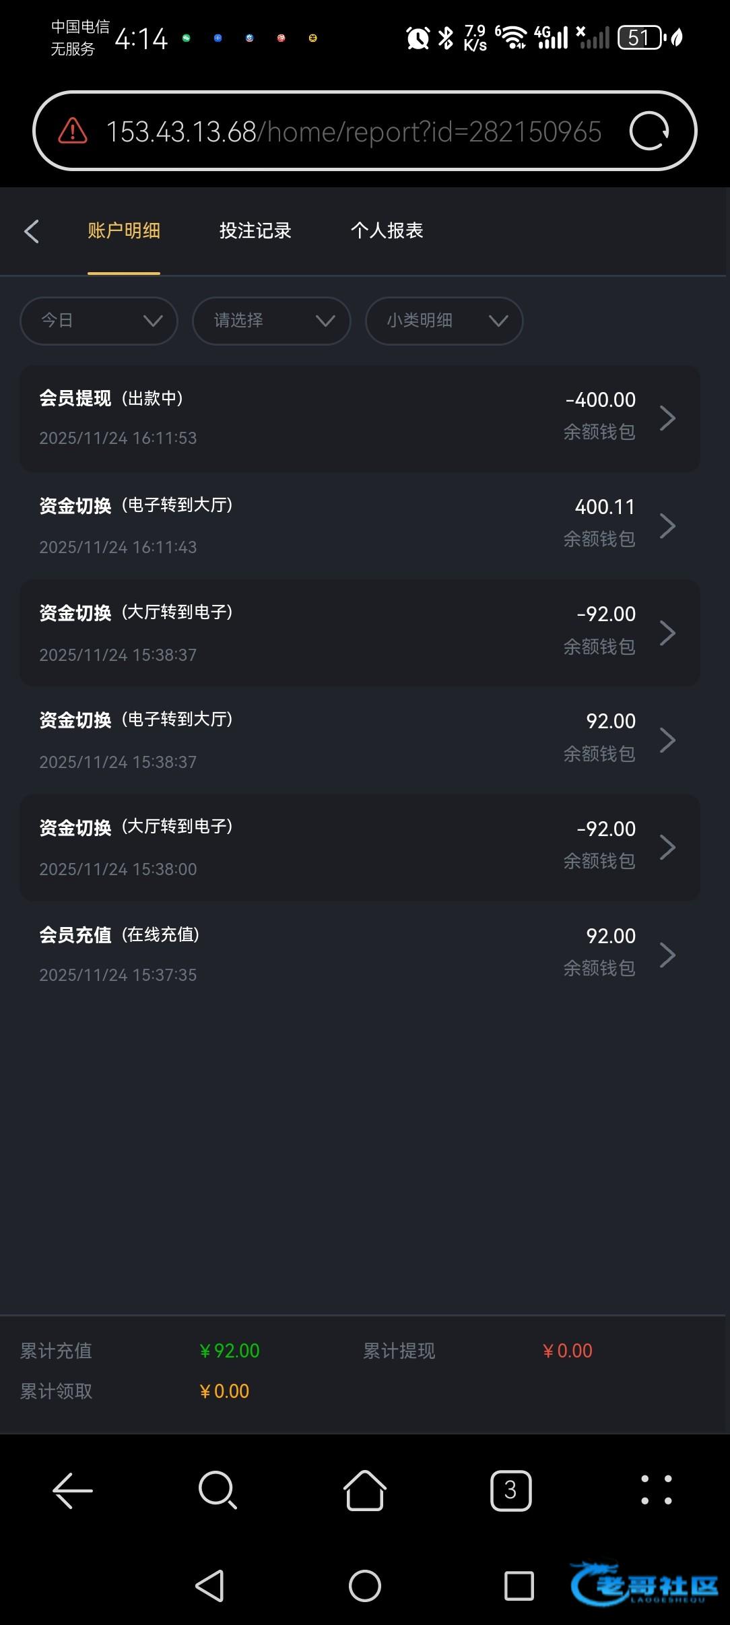The image size is (730, 1625).
Task: Open the 会员充值 92.00 record
Action: coord(360,955)
